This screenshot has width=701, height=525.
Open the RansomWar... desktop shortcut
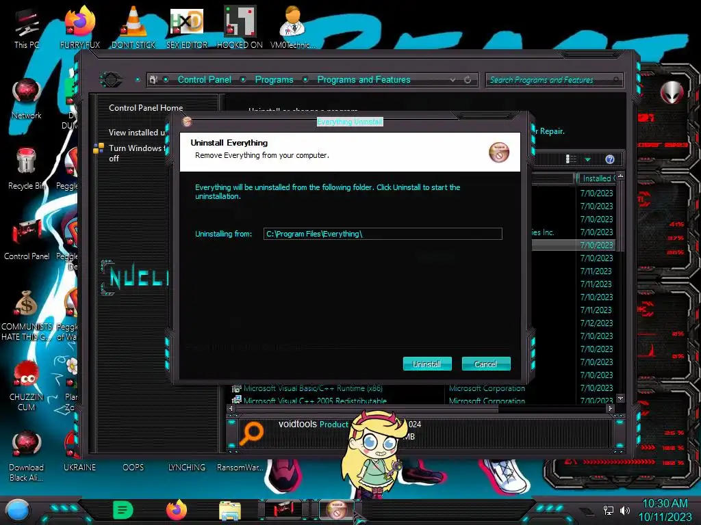[x=240, y=467]
